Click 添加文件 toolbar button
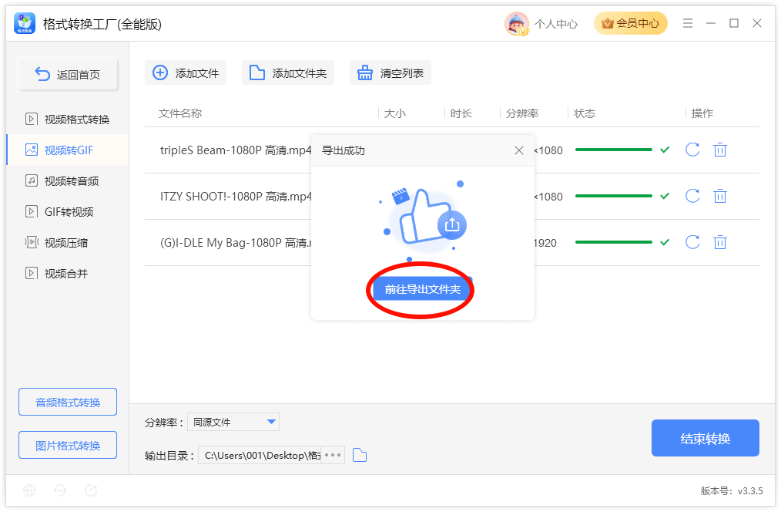Image resolution: width=781 pixels, height=512 pixels. tap(186, 72)
